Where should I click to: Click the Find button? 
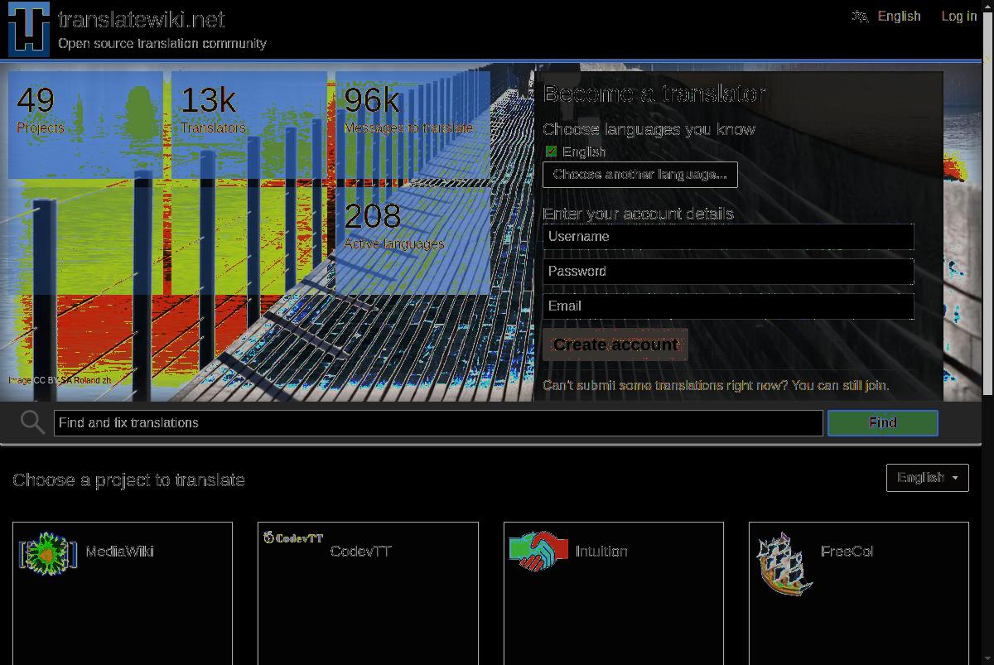tap(883, 422)
